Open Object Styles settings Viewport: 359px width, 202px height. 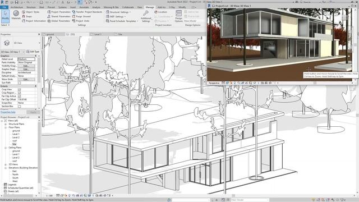31,12
